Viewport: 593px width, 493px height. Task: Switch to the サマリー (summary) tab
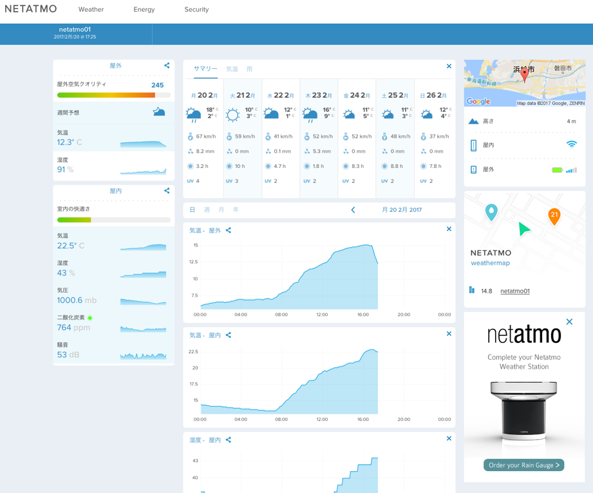tap(205, 69)
